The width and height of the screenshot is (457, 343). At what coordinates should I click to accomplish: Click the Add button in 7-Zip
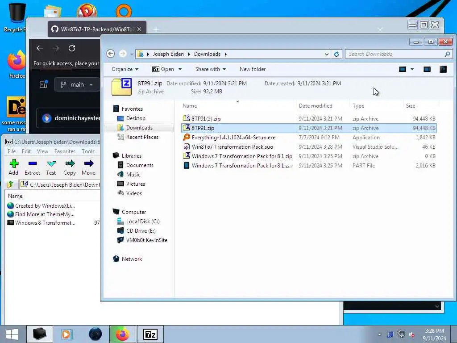pyautogui.click(x=13, y=167)
